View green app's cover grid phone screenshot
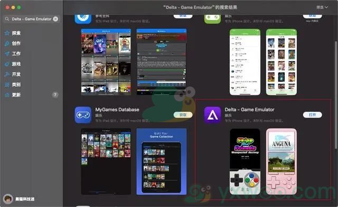Image resolution: width=338 pixels, height=207 pixels. (281, 62)
